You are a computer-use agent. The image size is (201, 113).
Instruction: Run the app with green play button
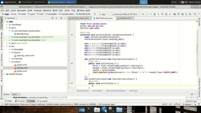pyautogui.click(x=143, y=14)
